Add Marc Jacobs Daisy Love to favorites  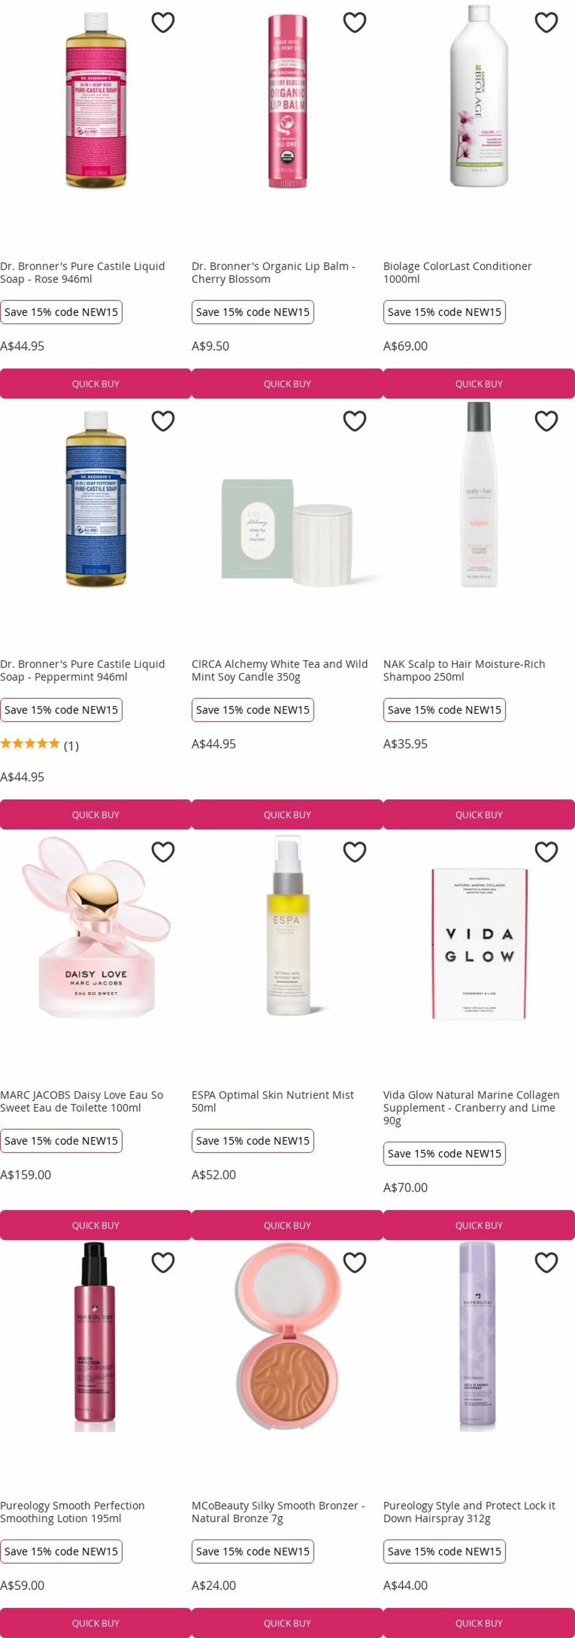coord(163,851)
